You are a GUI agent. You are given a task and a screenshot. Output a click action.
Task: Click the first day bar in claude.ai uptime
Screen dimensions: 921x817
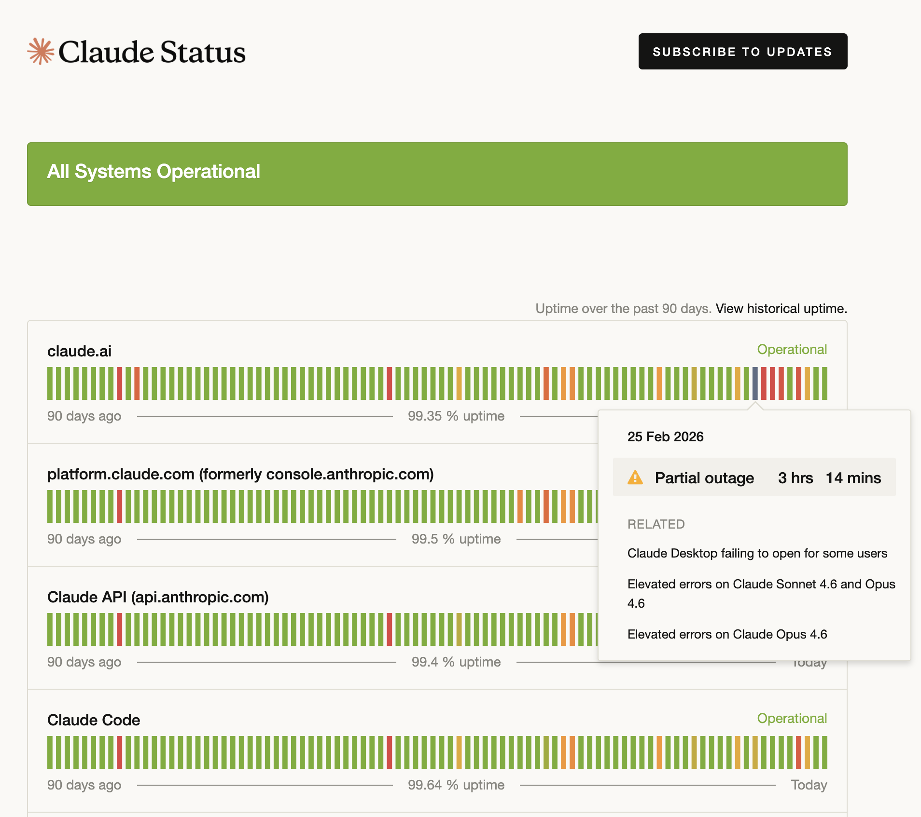click(x=50, y=383)
